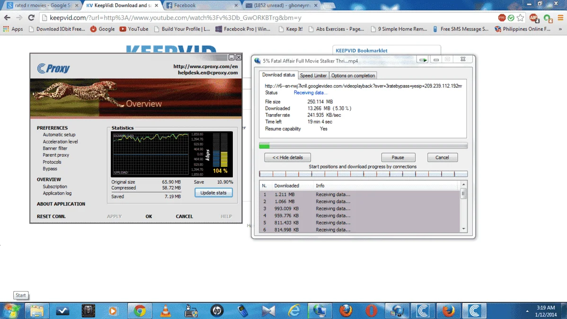Open Application log in CProxy
This screenshot has height=319, width=567.
[57, 194]
